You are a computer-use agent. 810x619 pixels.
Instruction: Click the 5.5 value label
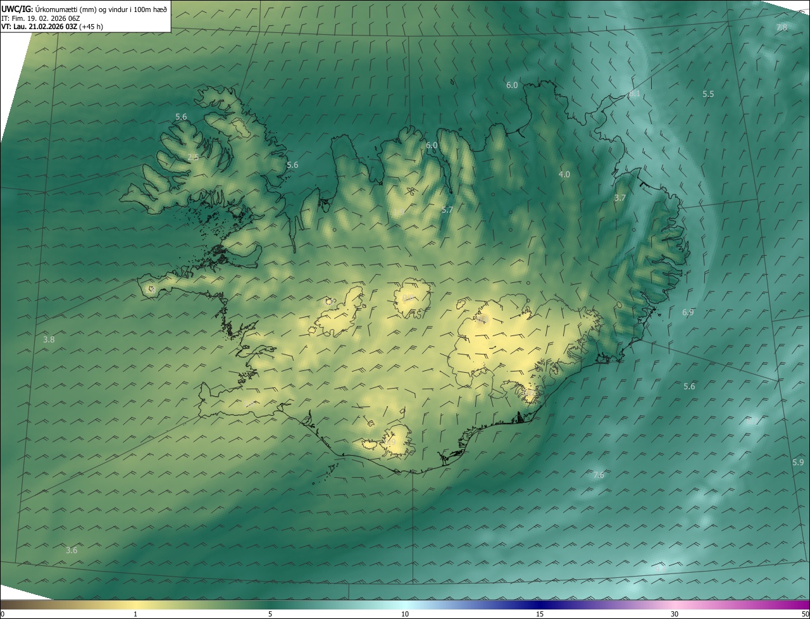click(x=708, y=94)
